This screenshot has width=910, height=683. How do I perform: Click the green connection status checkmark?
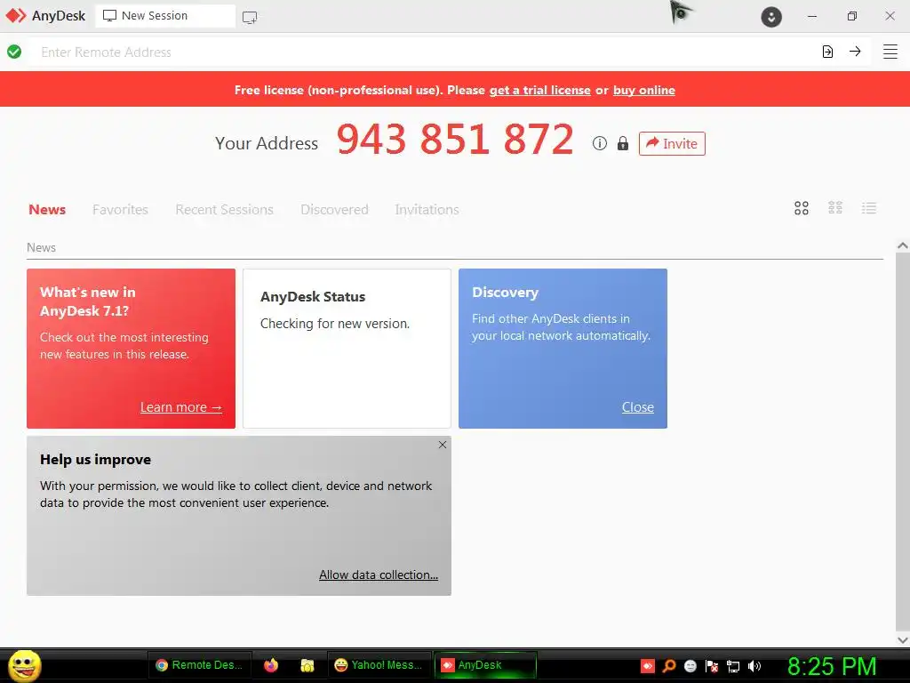pos(14,52)
